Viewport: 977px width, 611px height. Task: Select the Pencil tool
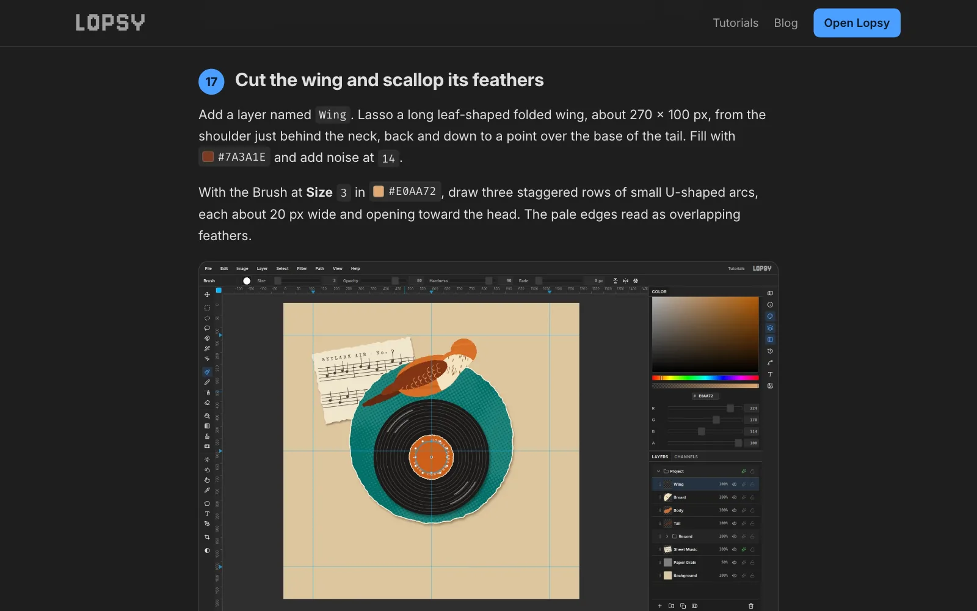207,382
